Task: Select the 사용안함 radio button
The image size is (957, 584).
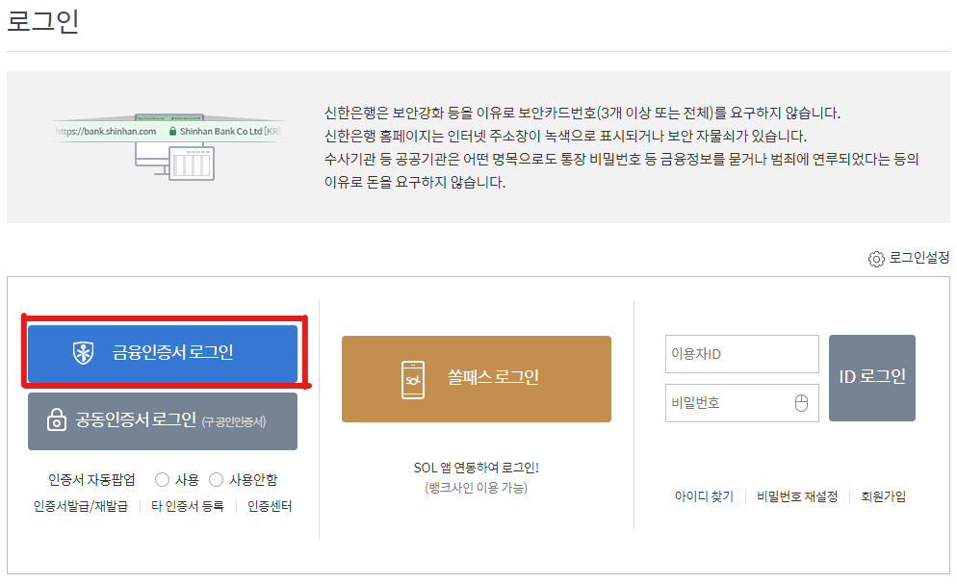Action: 216,480
